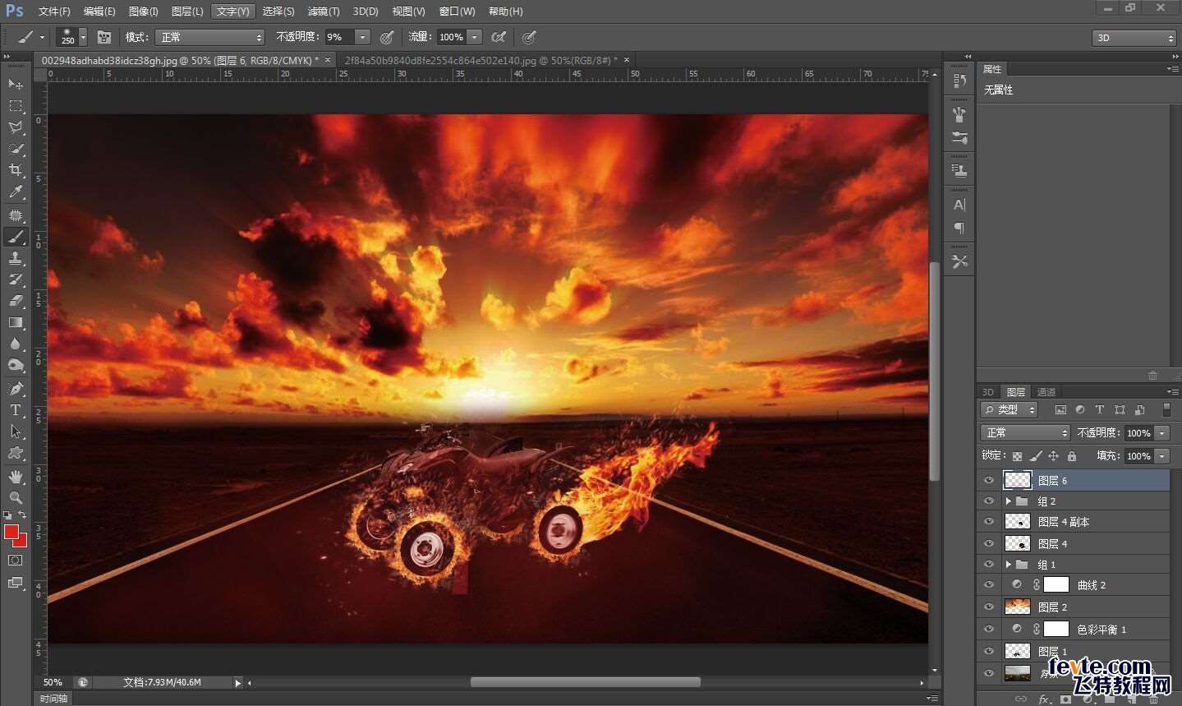
Task: Open the Paragraph panel icon
Action: point(959,228)
